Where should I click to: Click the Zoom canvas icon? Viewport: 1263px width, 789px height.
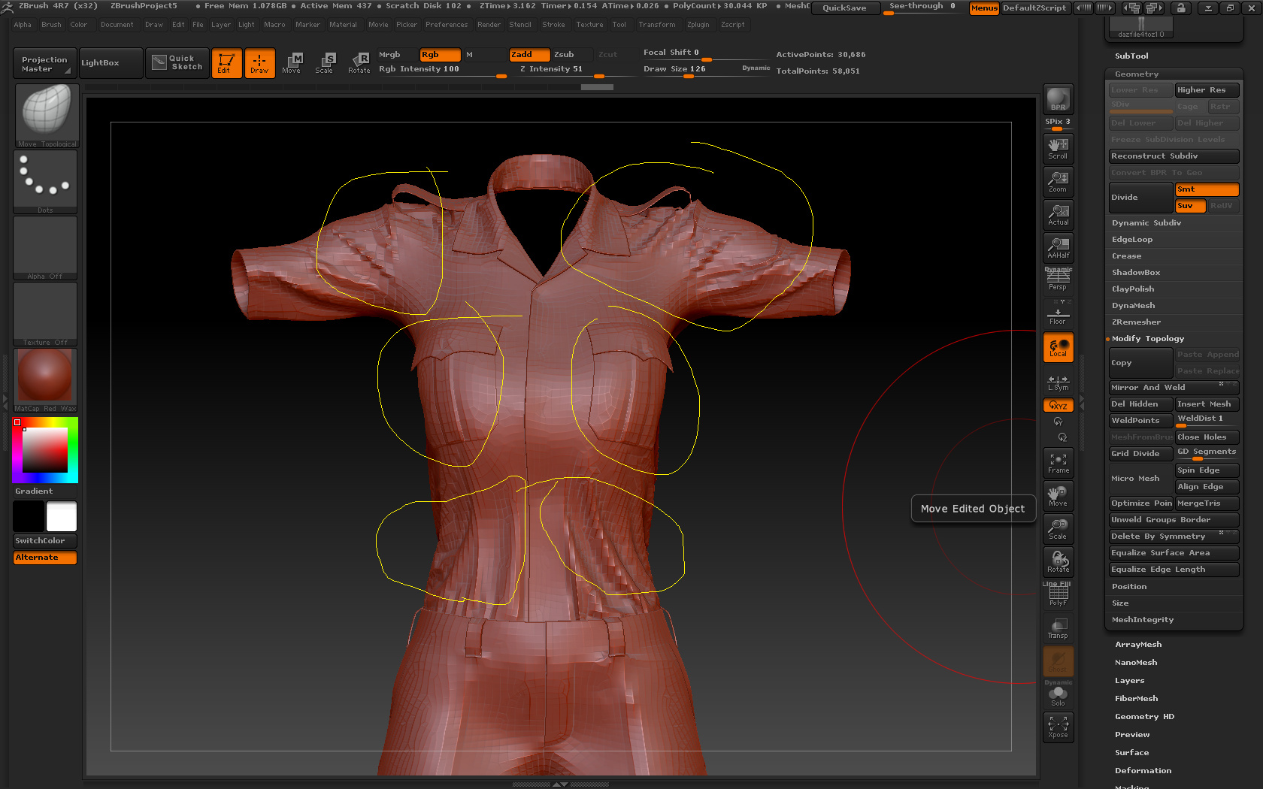click(1058, 182)
